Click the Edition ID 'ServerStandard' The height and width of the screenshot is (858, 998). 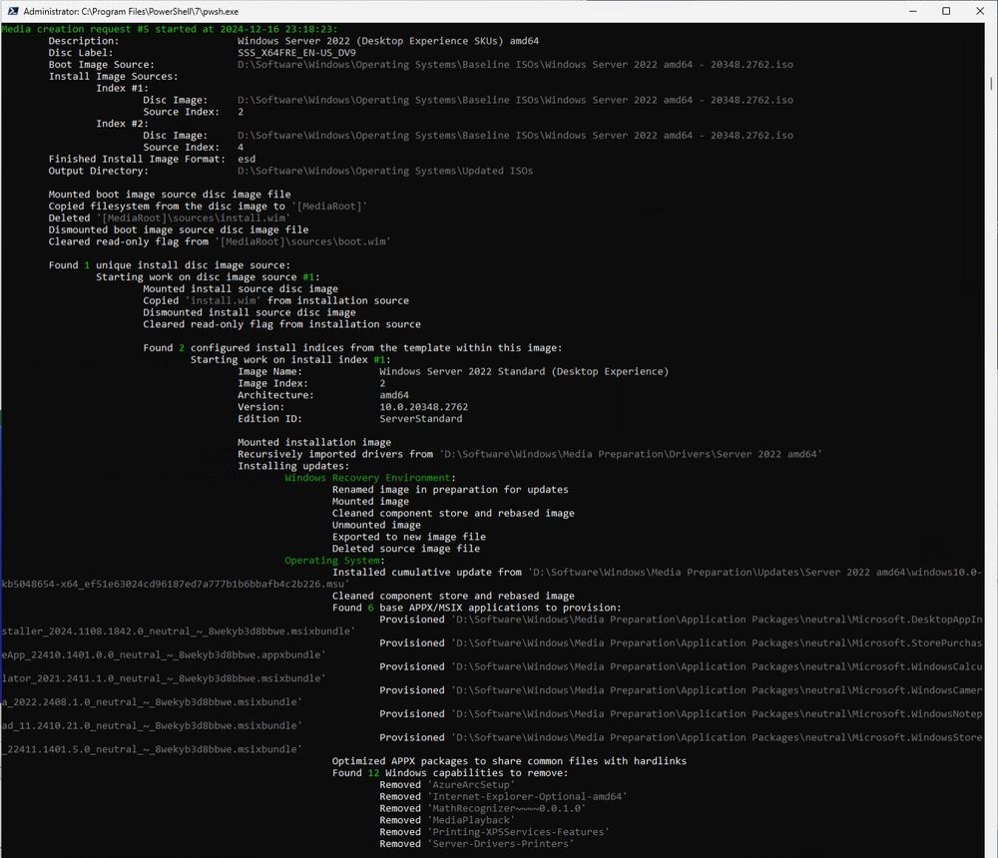[x=421, y=419]
